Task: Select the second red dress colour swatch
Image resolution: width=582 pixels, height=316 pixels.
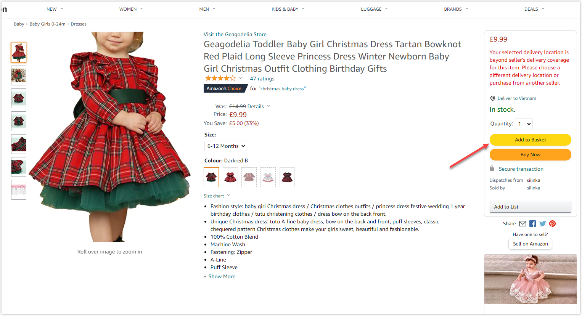Action: point(230,177)
